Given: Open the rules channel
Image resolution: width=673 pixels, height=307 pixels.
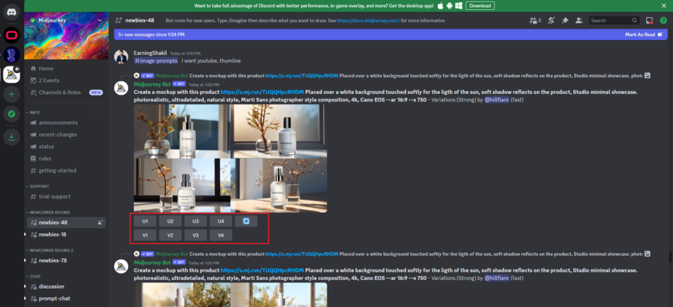Looking at the screenshot, I should [x=66, y=158].
